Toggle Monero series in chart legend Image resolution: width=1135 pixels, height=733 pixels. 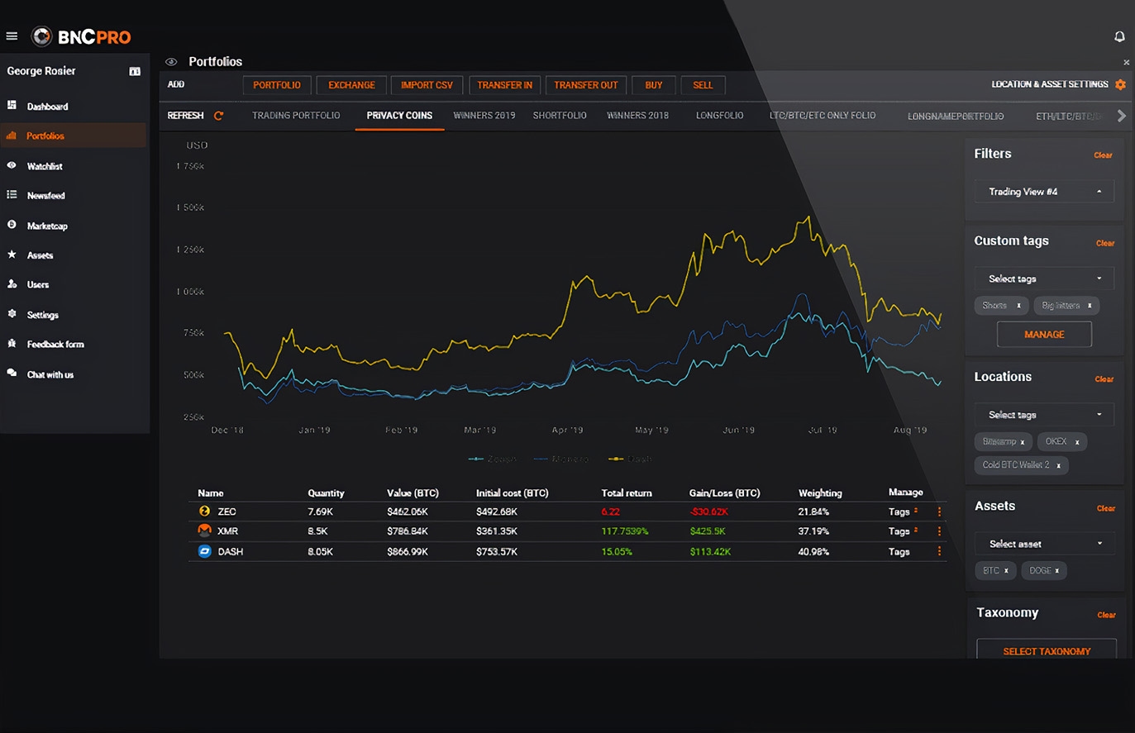[561, 459]
